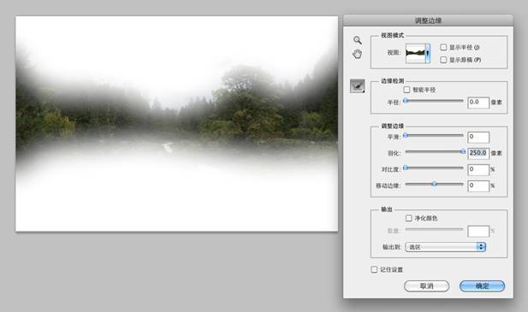Click the 取消 cancel button

pos(427,286)
